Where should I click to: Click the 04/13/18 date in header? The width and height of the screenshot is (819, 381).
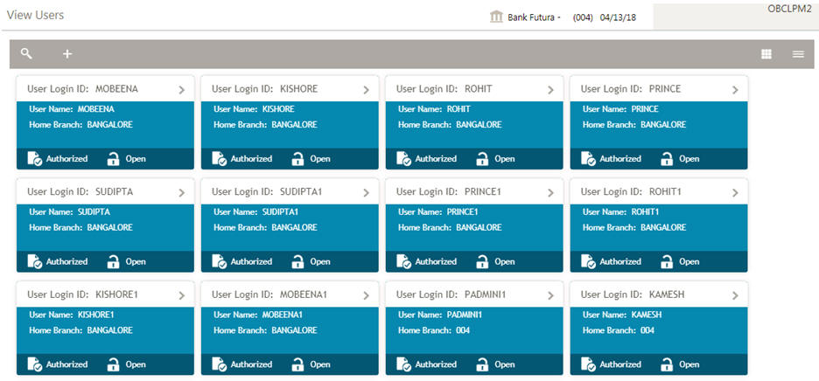point(618,17)
